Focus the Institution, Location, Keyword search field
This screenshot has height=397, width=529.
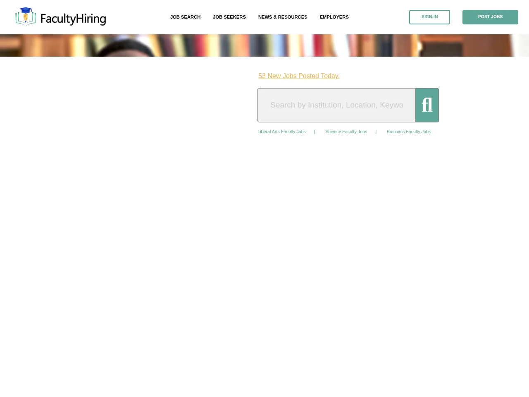336,105
